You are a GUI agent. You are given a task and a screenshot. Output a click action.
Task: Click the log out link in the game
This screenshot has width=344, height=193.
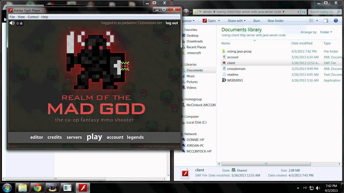pyautogui.click(x=172, y=23)
